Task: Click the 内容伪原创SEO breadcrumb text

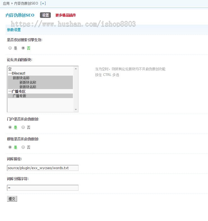Action: [26, 3]
